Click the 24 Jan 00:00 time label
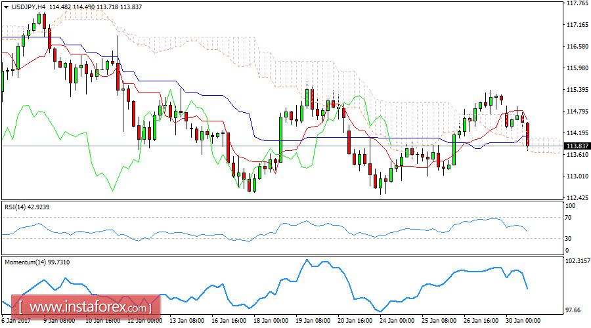Image resolution: width=591 pixels, height=328 pixels. click(x=397, y=321)
